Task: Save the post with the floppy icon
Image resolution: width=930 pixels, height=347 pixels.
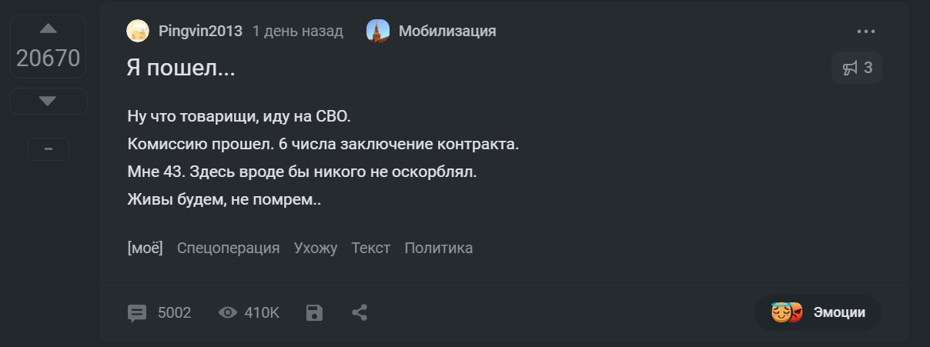Action: 315,312
